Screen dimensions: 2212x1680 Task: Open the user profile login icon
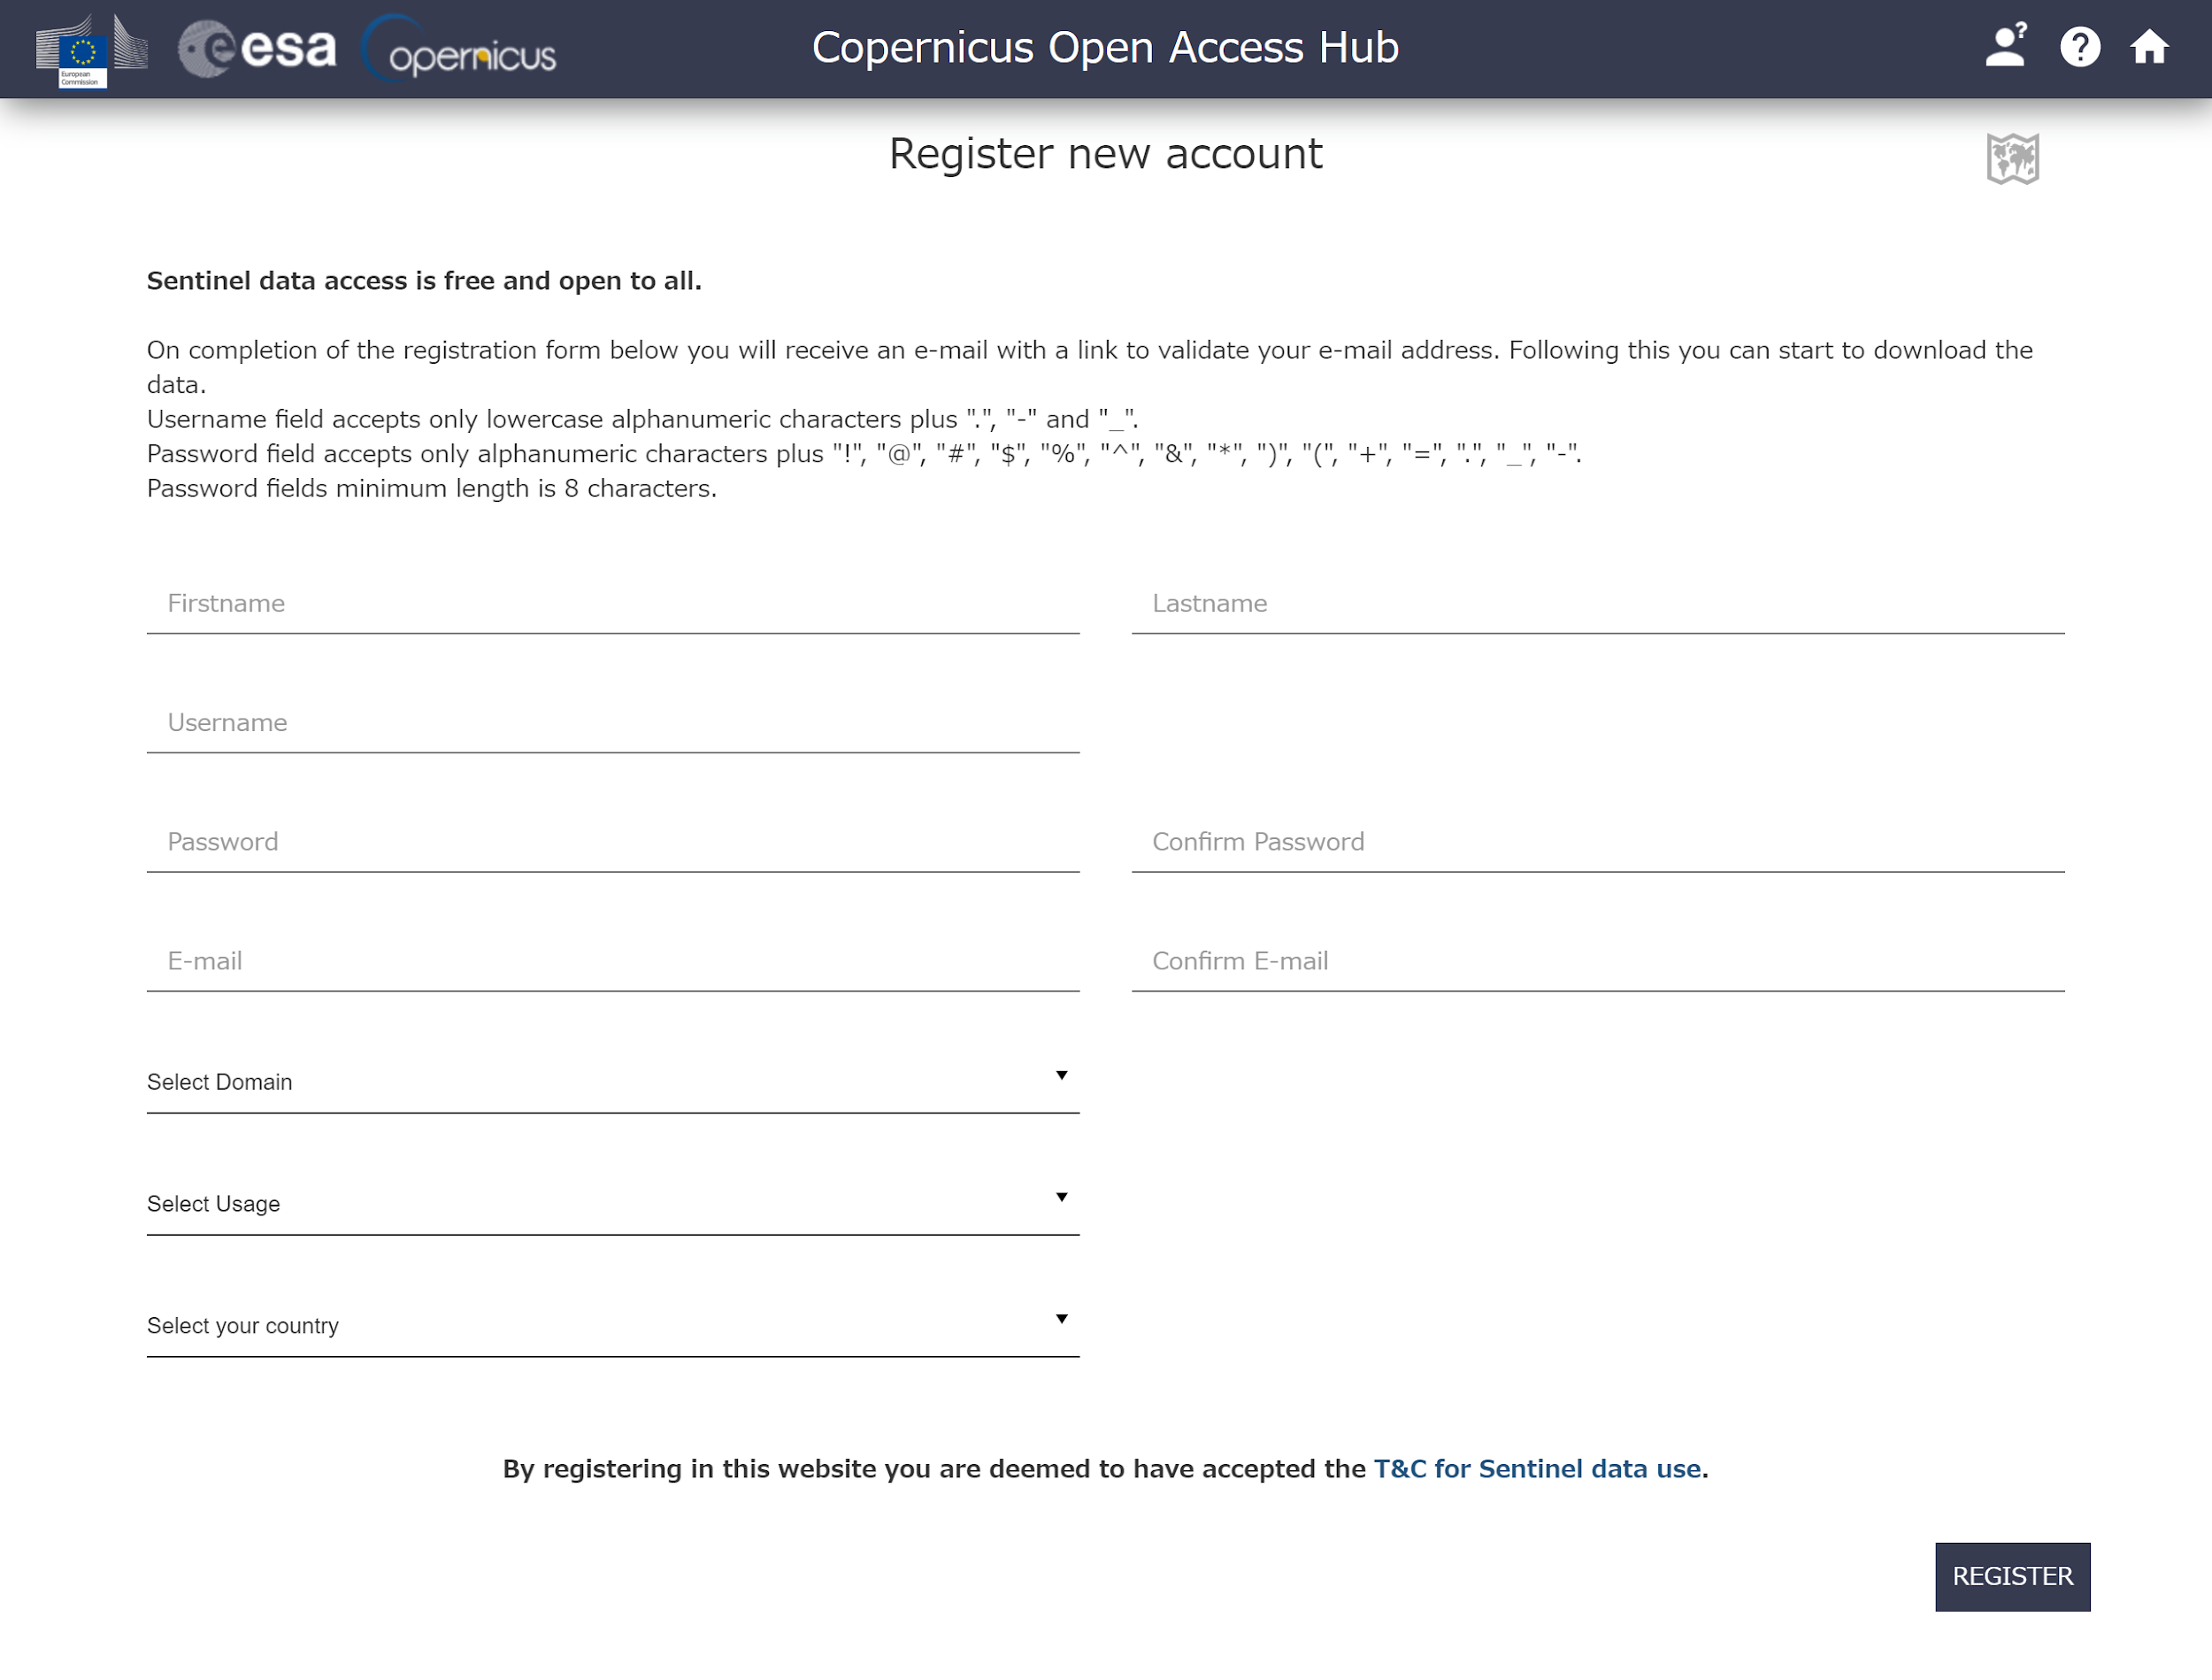(x=2005, y=46)
